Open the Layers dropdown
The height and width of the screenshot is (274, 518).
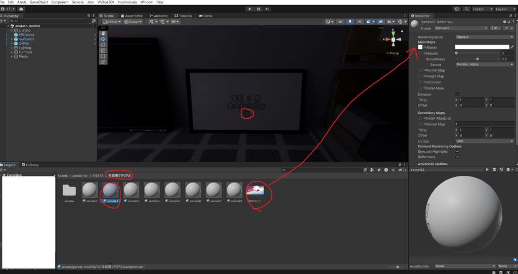click(x=482, y=9)
